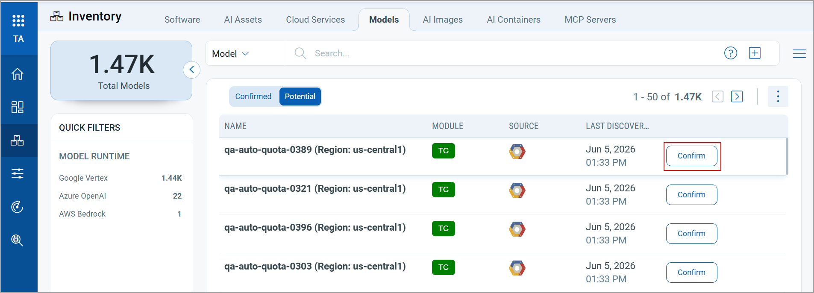Open the Dashboard icon in sidebar
Viewport: 814px width, 293px height.
[x=18, y=107]
